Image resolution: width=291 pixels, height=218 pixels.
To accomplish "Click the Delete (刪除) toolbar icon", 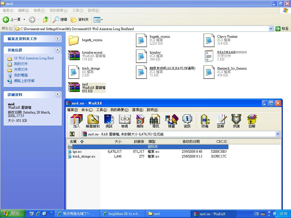I will (x=140, y=121).
